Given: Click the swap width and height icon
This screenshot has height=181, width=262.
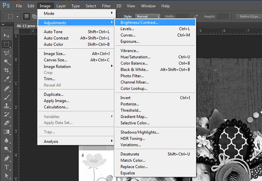Looking at the screenshot, I should [x=196, y=16].
